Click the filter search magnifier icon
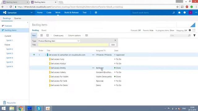This screenshot has width=198, height=111. point(189,35)
